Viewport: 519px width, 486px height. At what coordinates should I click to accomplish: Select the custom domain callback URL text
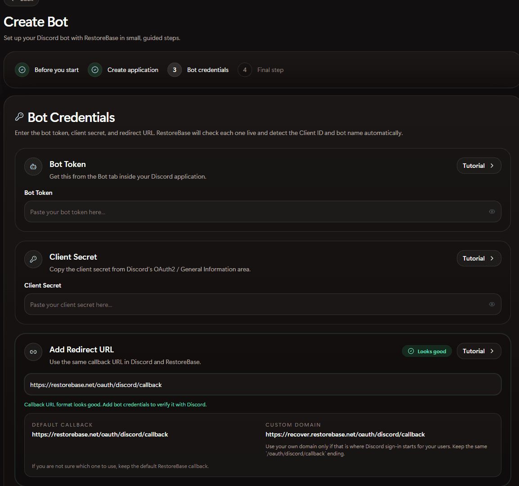tap(345, 434)
